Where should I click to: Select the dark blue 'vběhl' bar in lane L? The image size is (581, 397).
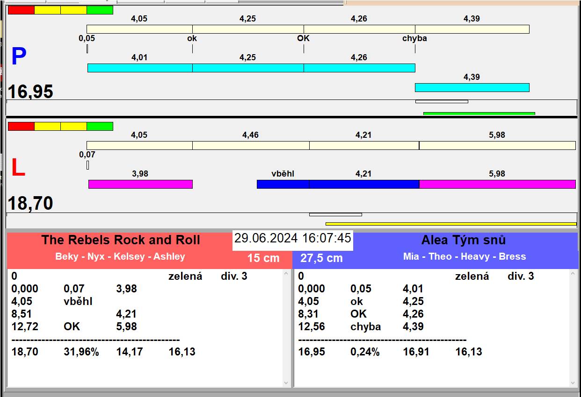[x=283, y=184]
